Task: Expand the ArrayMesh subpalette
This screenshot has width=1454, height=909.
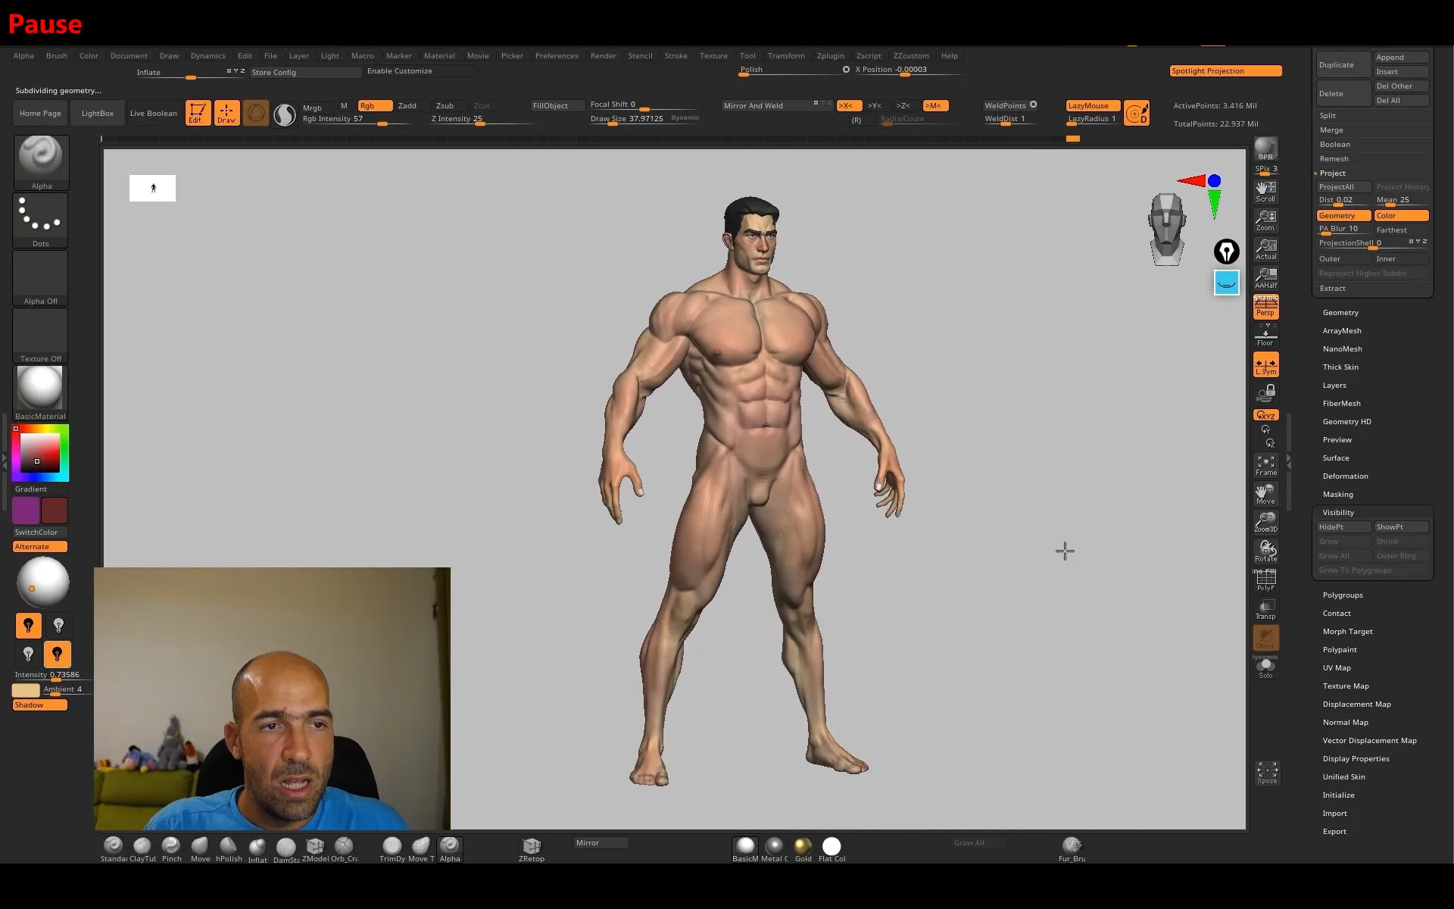Action: (1342, 330)
